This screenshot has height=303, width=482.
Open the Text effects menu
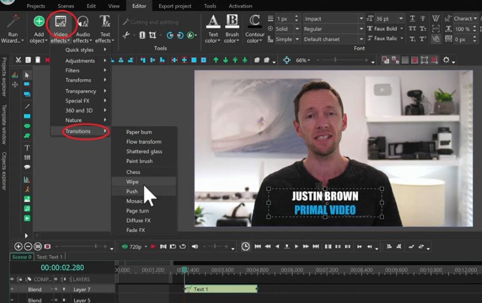[x=105, y=30]
